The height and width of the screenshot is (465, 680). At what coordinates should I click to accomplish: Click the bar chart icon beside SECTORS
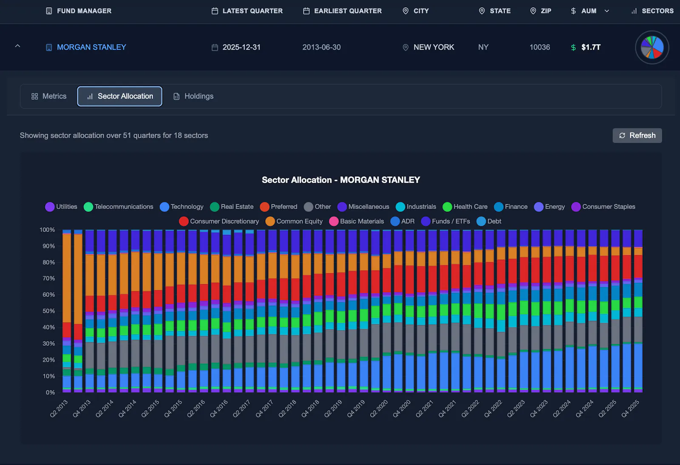(x=634, y=11)
